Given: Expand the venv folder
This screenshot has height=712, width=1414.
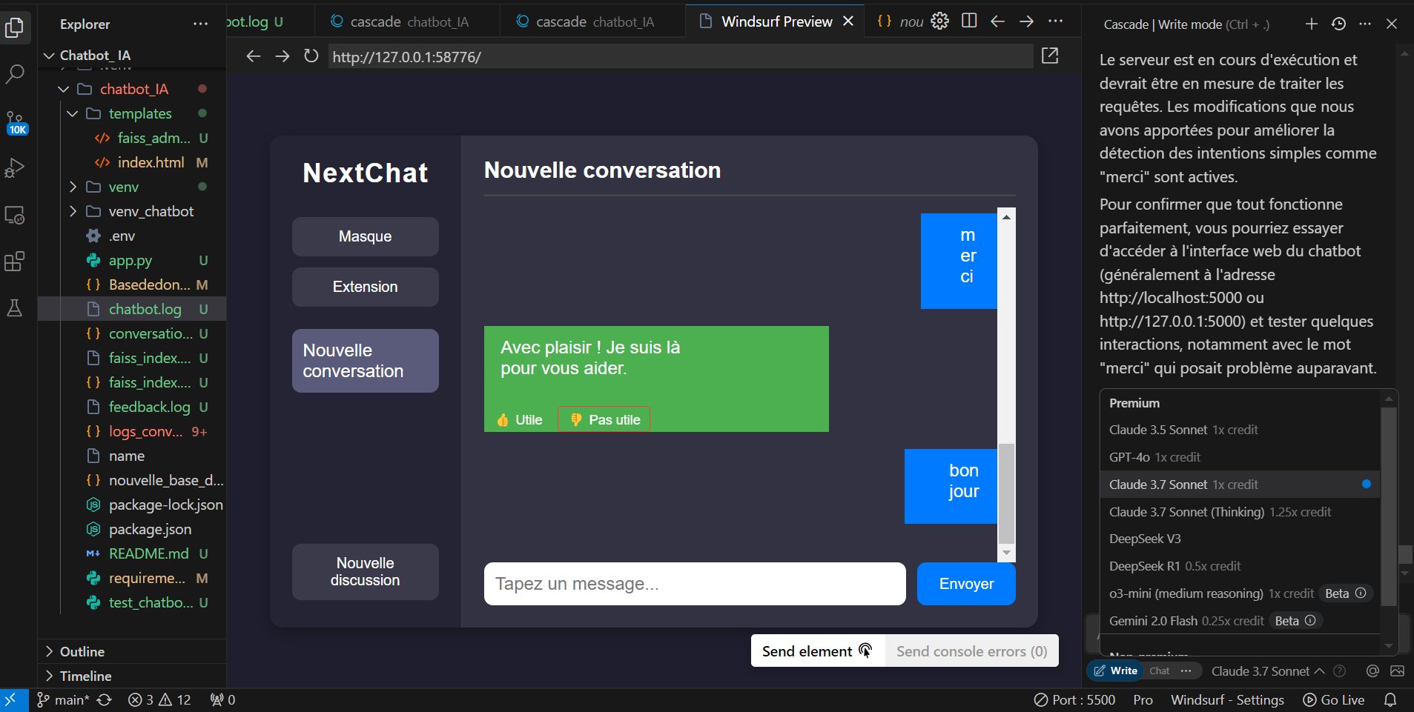Looking at the screenshot, I should point(73,187).
